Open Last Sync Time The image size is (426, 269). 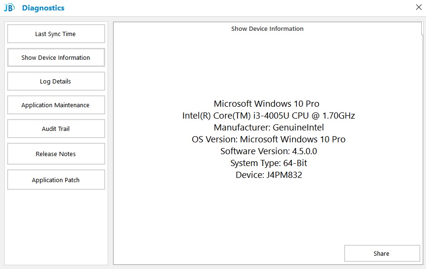click(x=56, y=34)
